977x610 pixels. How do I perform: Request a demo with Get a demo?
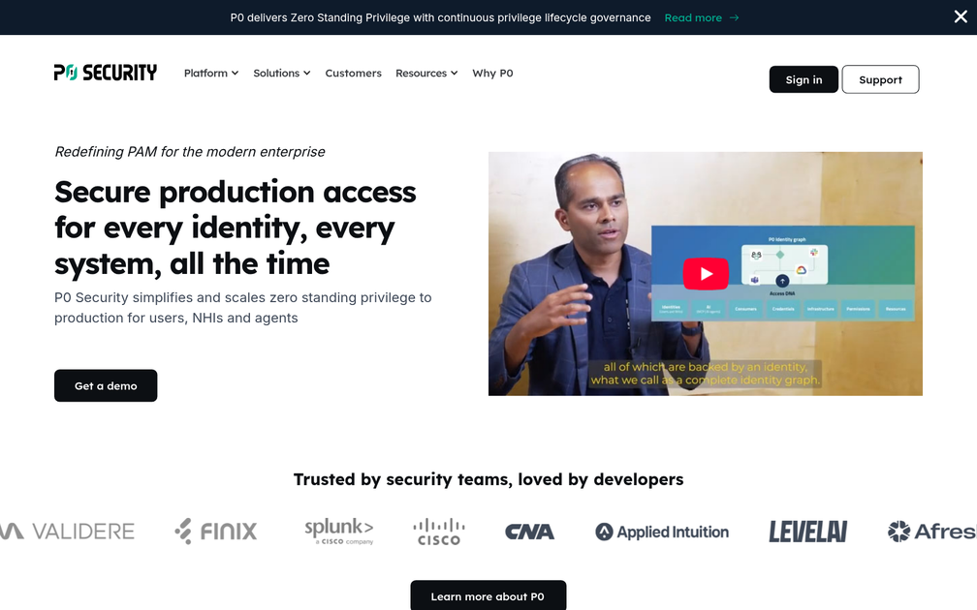click(x=106, y=386)
